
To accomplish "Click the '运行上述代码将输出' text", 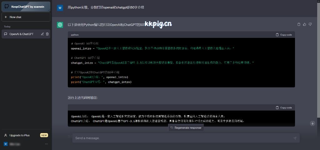I will (83, 98).
